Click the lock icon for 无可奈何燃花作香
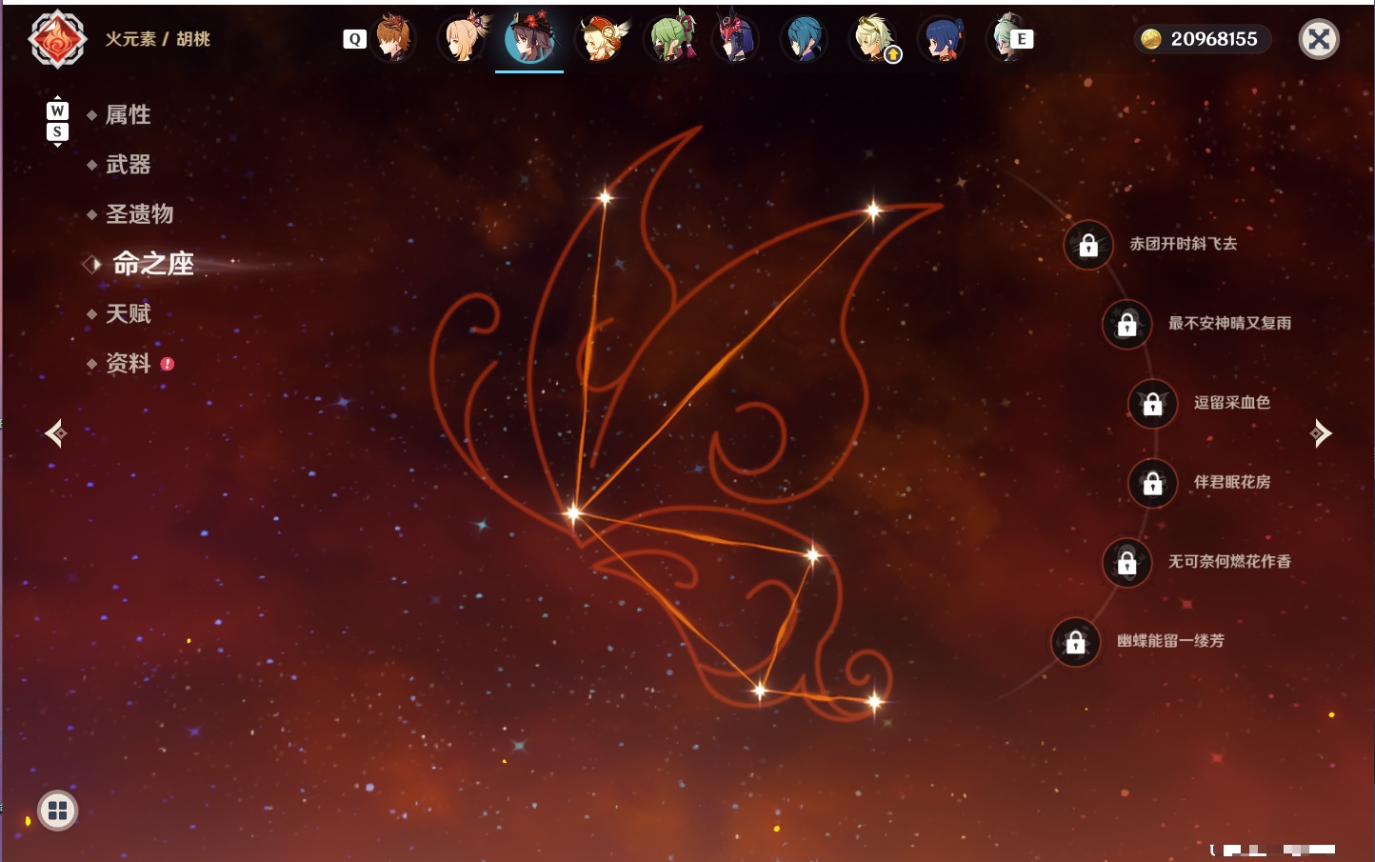 point(1126,562)
